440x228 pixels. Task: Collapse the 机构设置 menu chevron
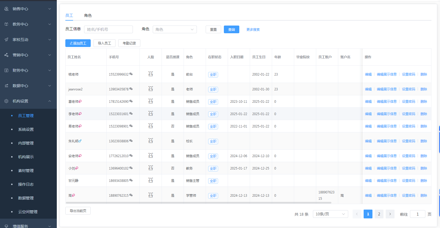pos(50,101)
